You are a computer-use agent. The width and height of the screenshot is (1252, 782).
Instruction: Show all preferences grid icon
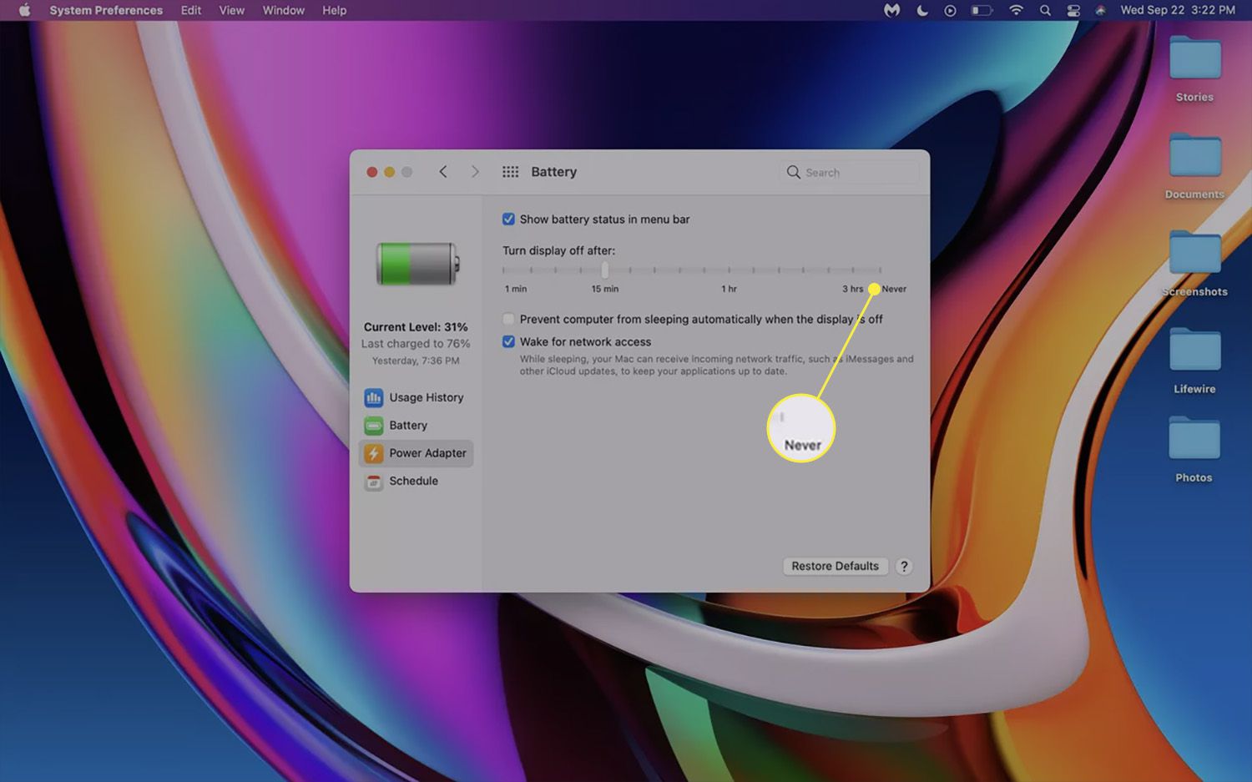pyautogui.click(x=510, y=172)
